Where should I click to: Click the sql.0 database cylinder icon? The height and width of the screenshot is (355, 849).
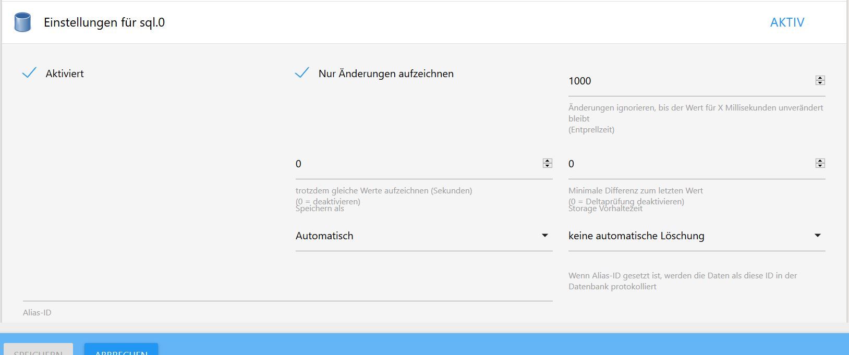[x=22, y=22]
